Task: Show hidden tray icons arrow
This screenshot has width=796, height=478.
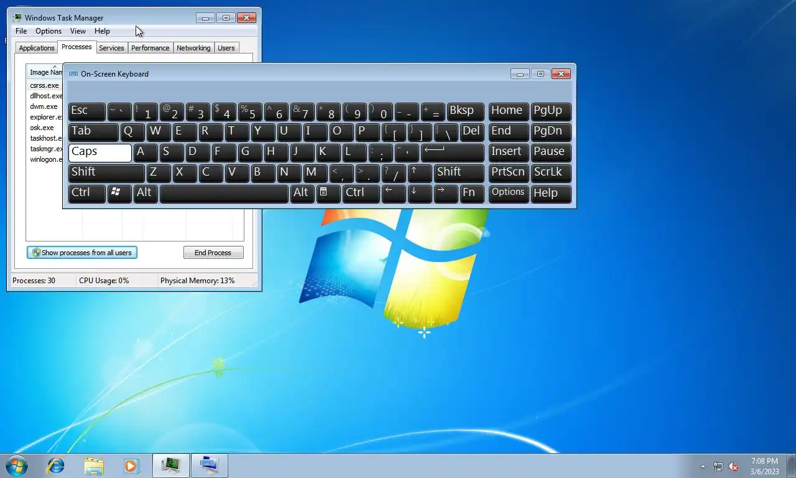Action: point(703,466)
